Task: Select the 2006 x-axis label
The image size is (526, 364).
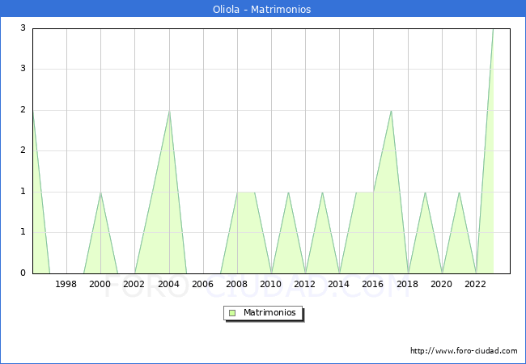Action: click(x=203, y=284)
